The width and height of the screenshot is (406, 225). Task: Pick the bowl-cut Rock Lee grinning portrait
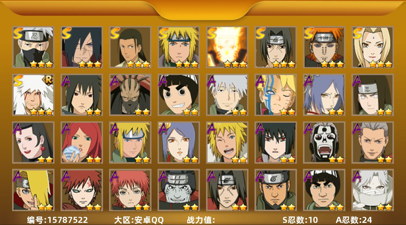[179, 95]
